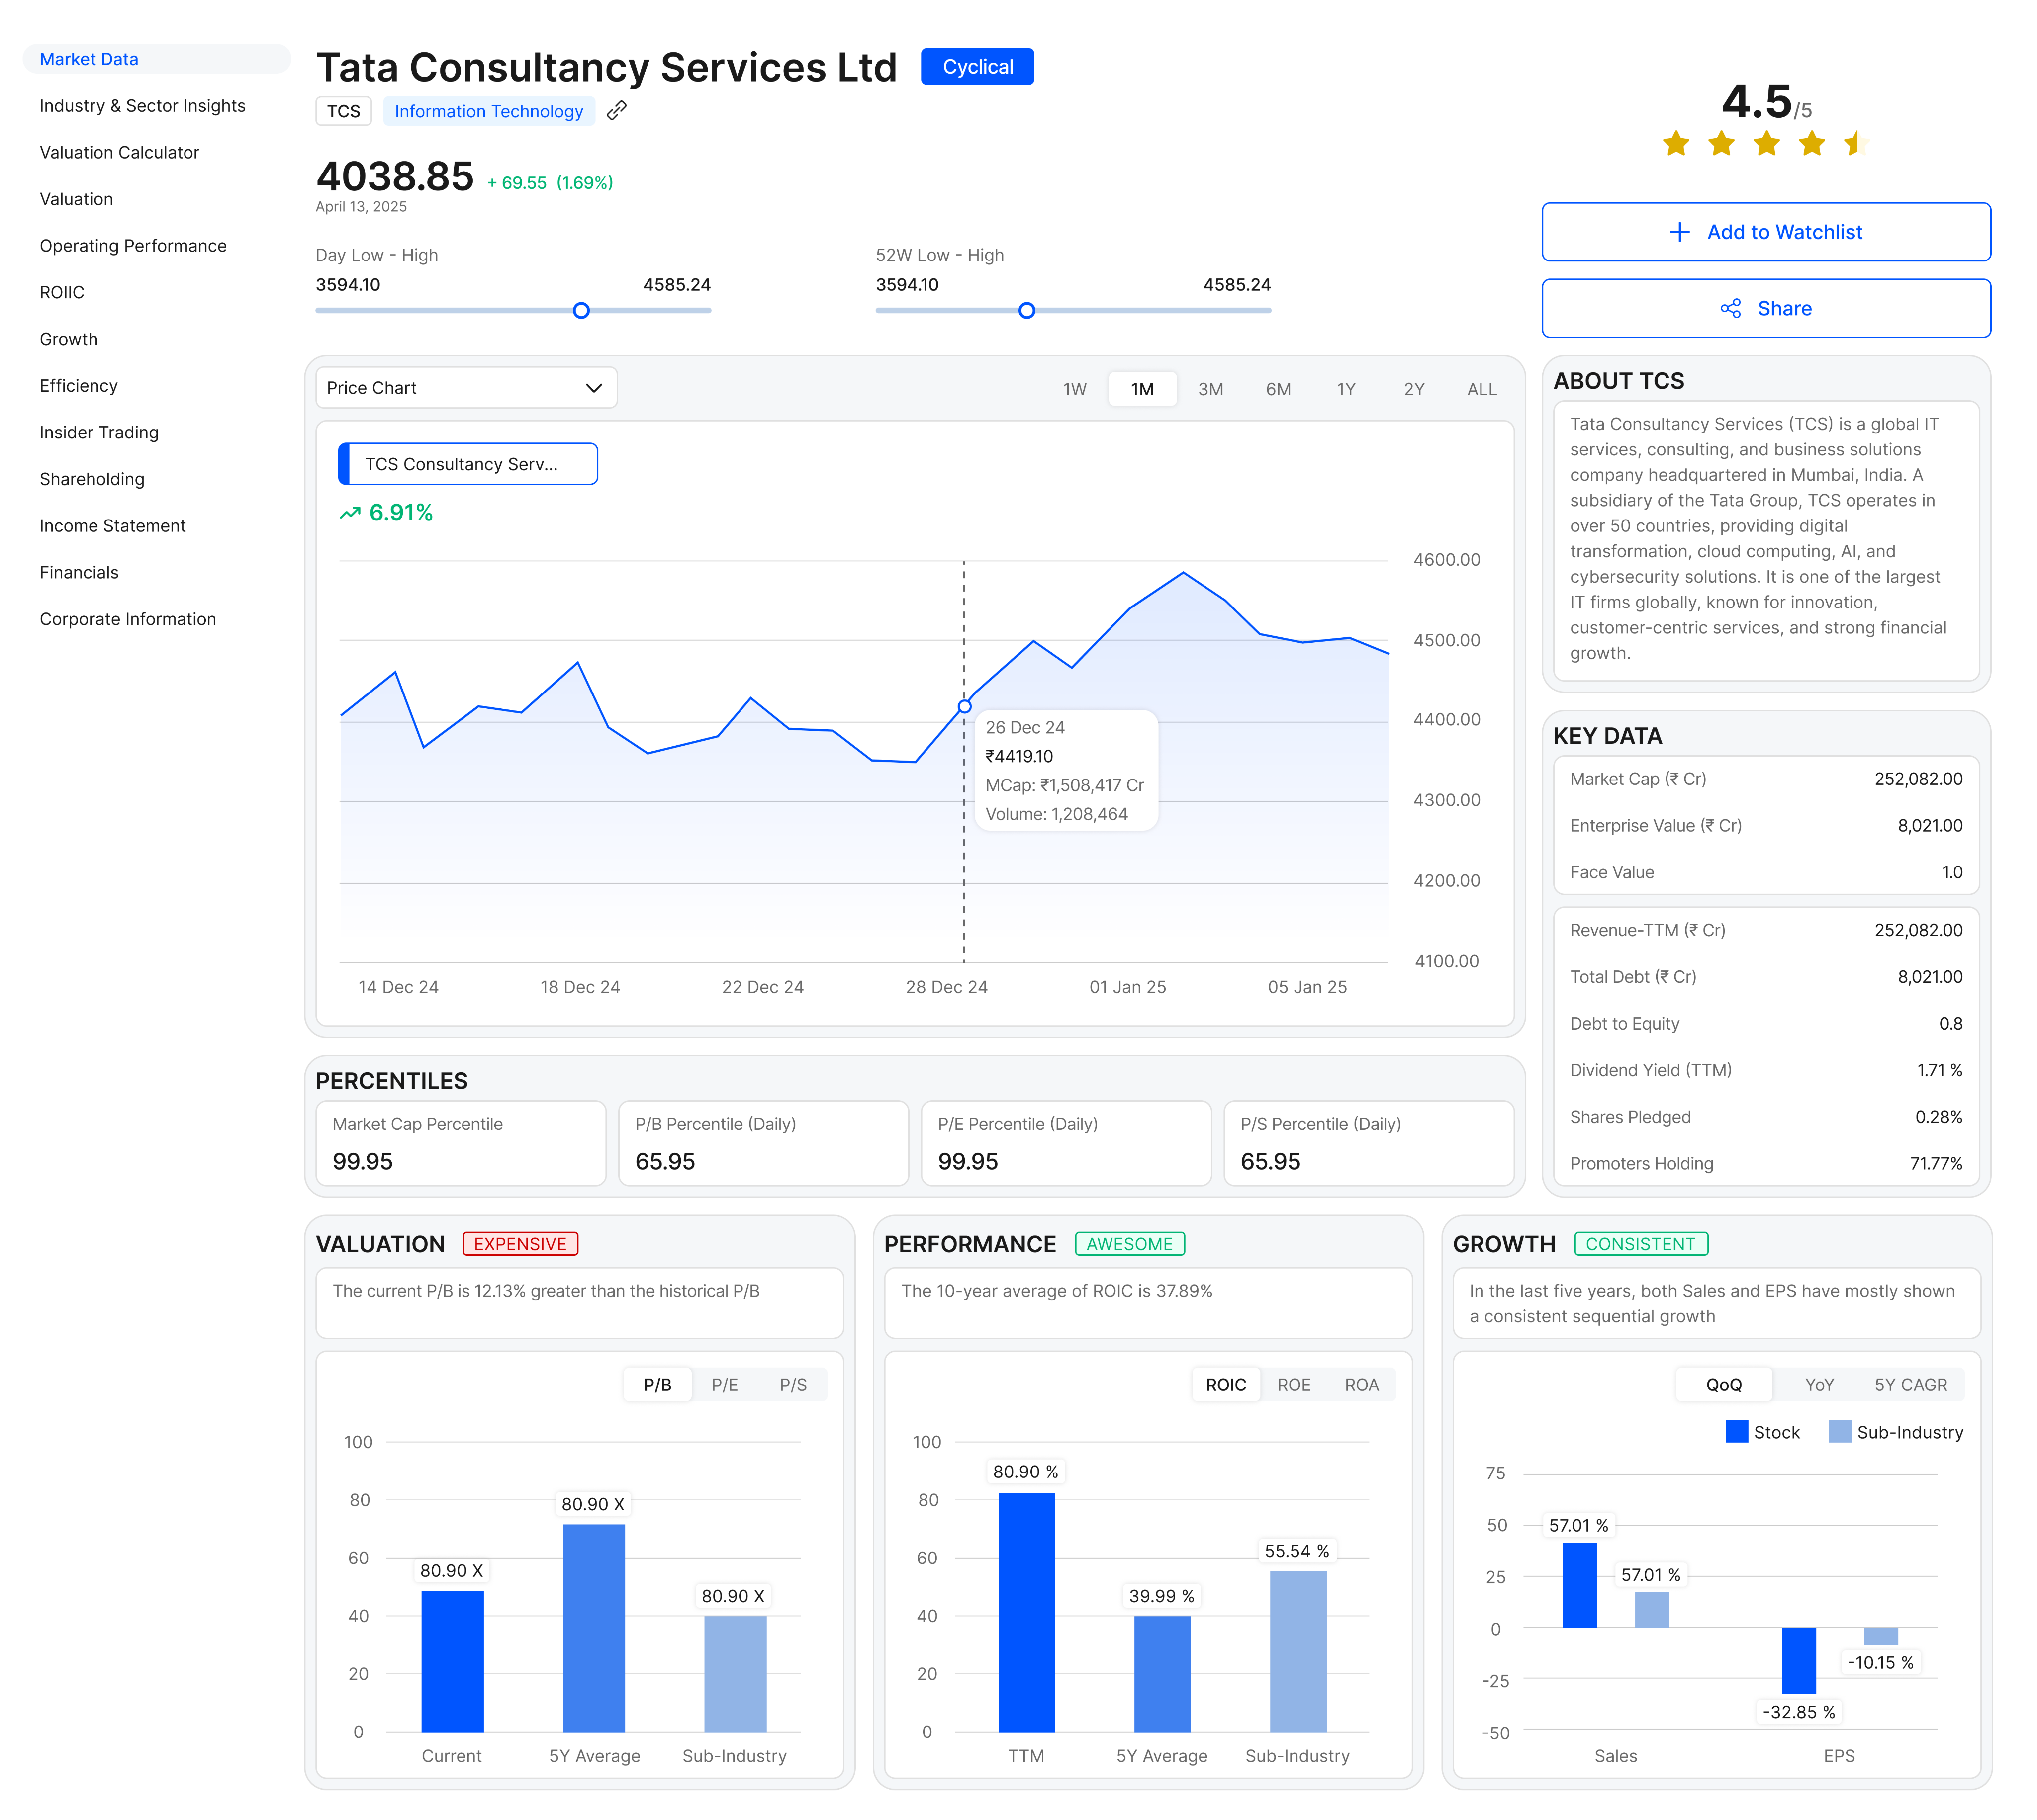Image resolution: width=2037 pixels, height=1820 pixels.
Task: Select the ALL time range
Action: click(1481, 389)
